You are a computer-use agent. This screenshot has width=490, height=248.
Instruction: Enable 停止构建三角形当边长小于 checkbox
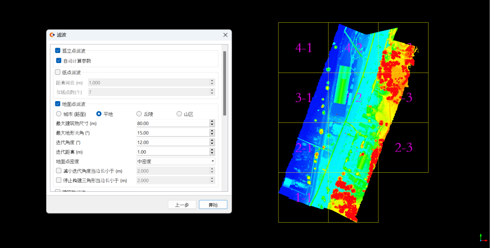[x=59, y=180]
